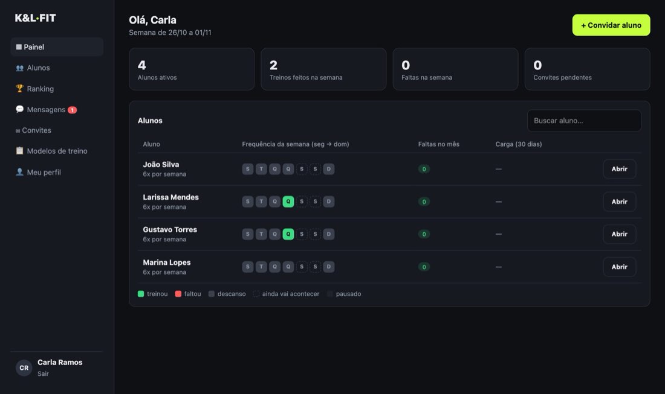Click the Treinos feitos na semana card
This screenshot has width=665, height=394.
(323, 69)
